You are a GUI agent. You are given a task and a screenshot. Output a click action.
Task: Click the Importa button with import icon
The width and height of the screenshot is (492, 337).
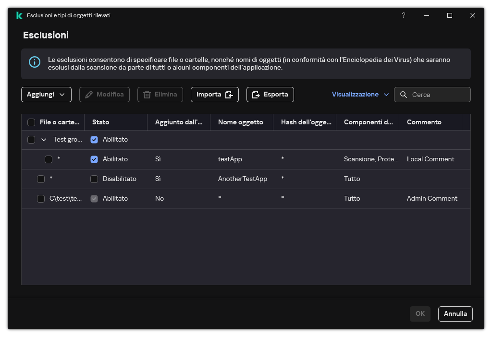(x=214, y=95)
